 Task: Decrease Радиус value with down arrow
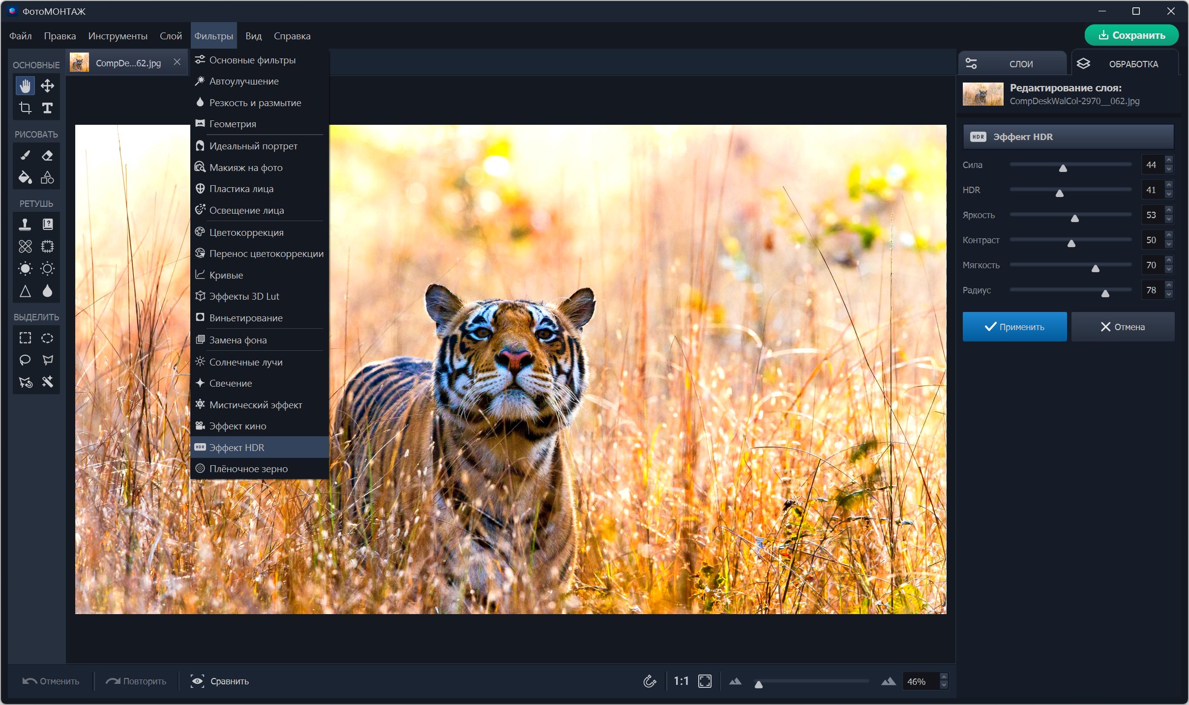tap(1169, 294)
